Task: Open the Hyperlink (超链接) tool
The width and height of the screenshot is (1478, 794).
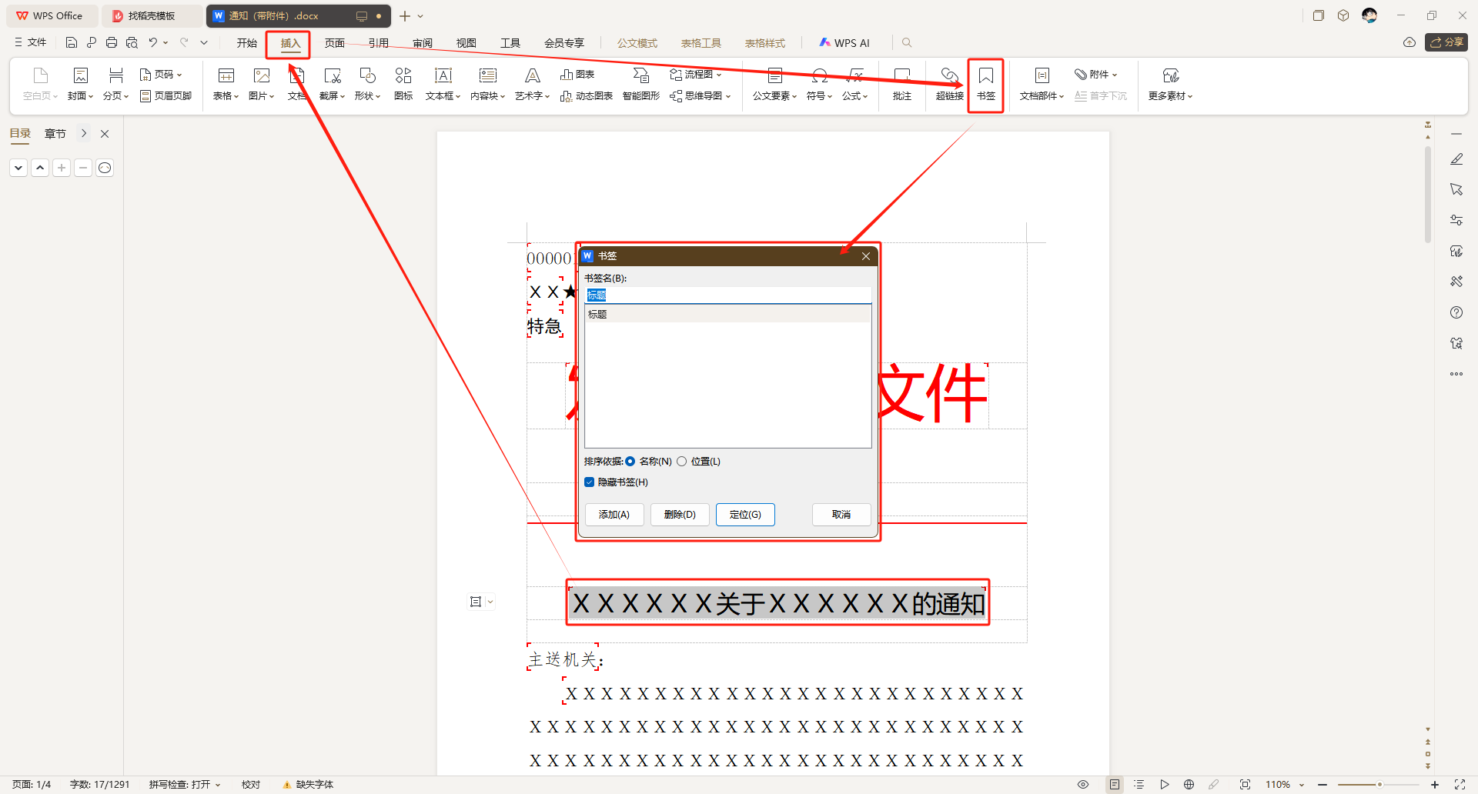Action: pyautogui.click(x=949, y=83)
